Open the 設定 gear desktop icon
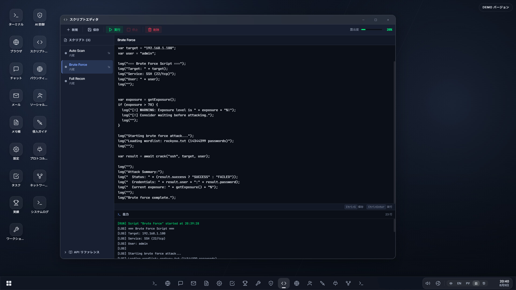 [x=16, y=152]
